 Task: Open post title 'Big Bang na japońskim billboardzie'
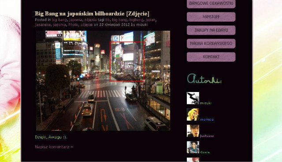pyautogui.click(x=92, y=14)
